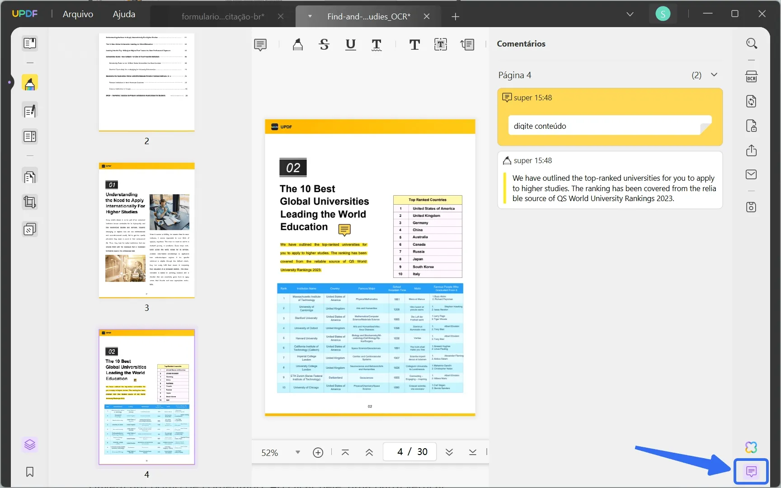
Task: Select the text callout tool
Action: (467, 44)
